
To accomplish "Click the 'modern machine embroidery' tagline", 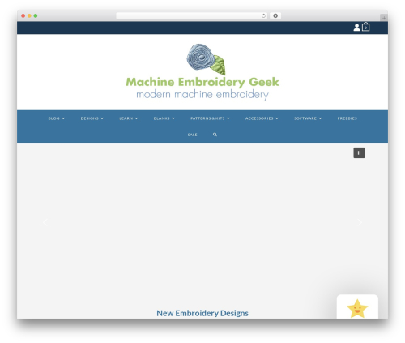I will click(202, 95).
